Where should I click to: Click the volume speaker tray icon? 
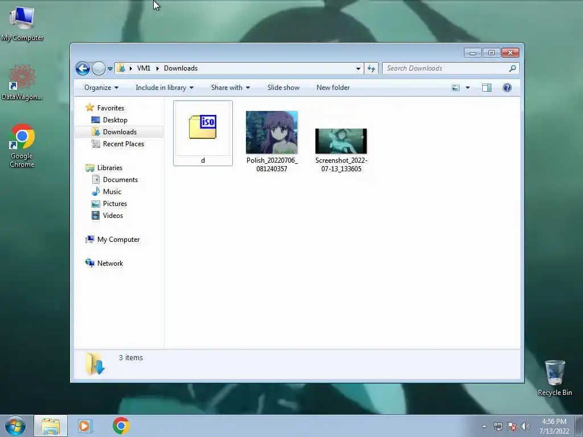[x=525, y=426]
